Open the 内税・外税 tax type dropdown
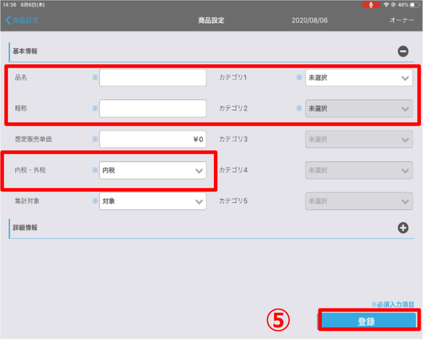 coord(153,170)
